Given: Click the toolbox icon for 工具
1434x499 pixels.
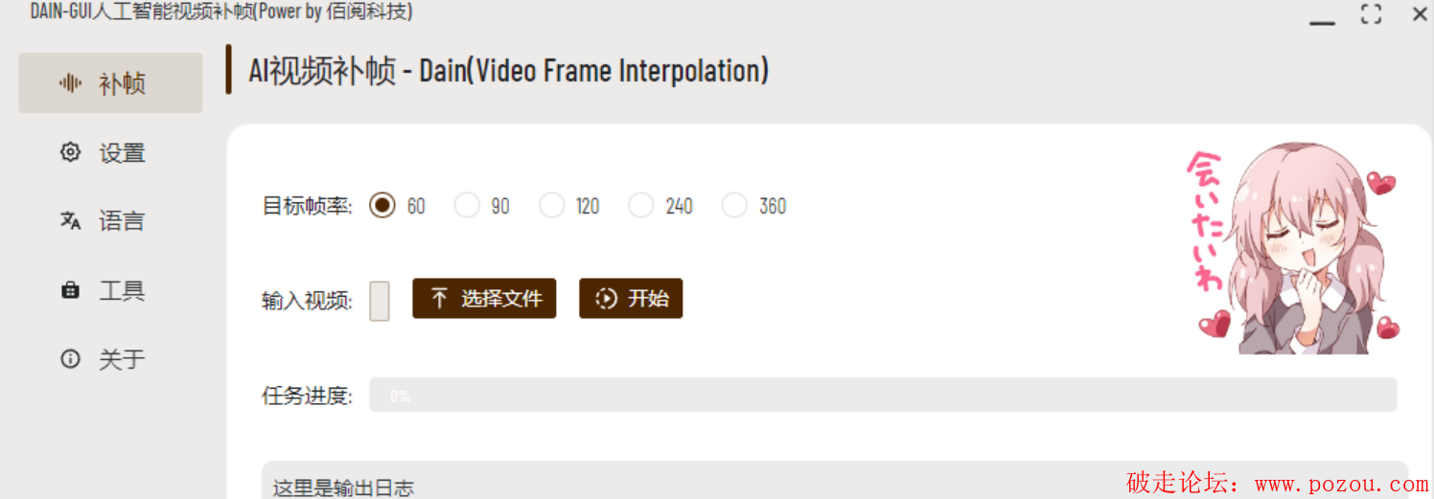Looking at the screenshot, I should click(x=70, y=289).
